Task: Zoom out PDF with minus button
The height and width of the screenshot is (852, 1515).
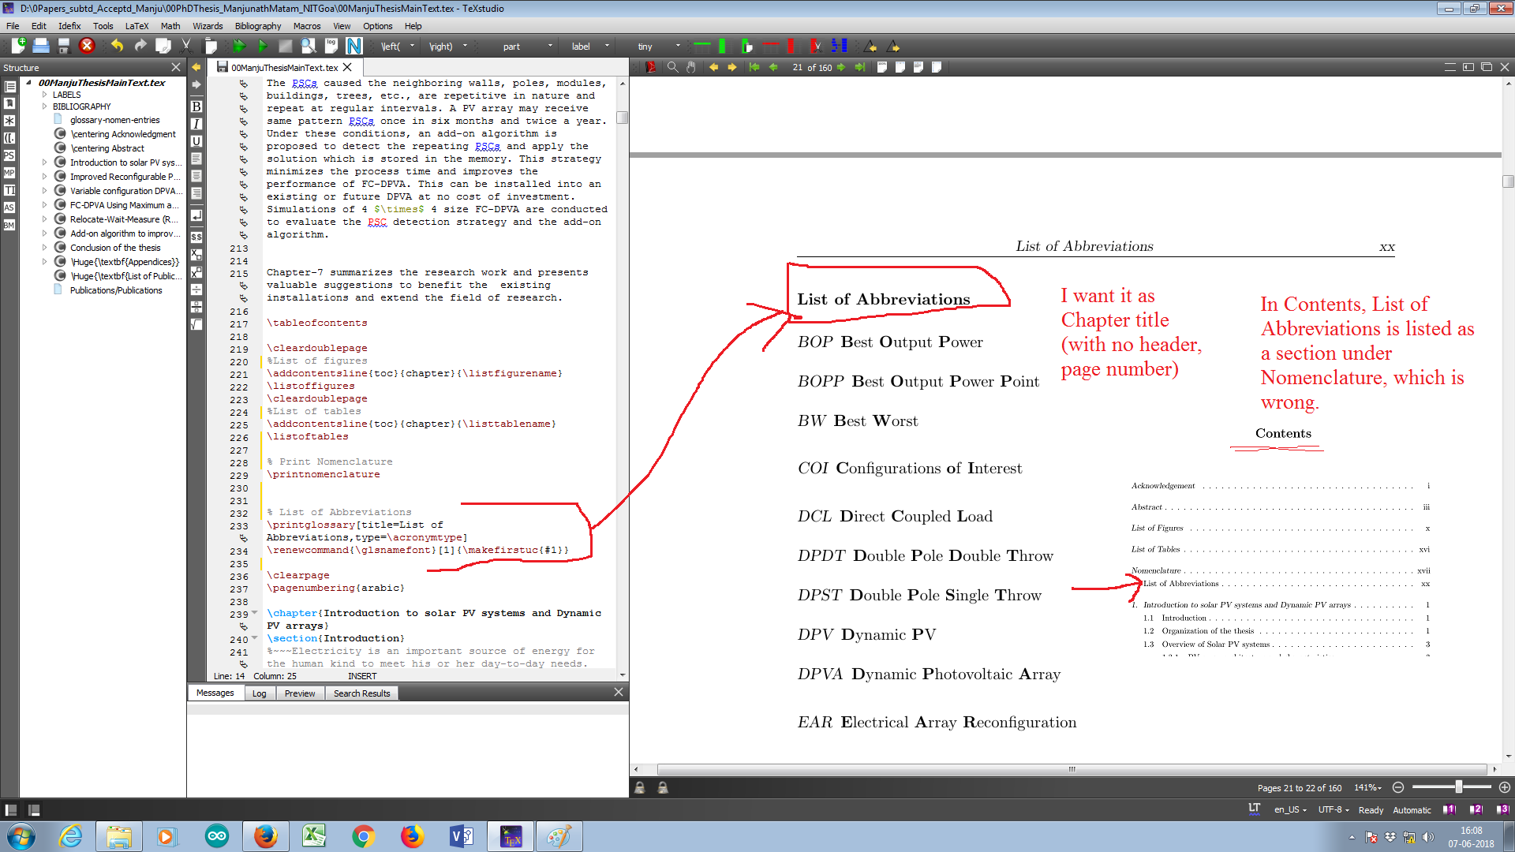Action: [1398, 787]
